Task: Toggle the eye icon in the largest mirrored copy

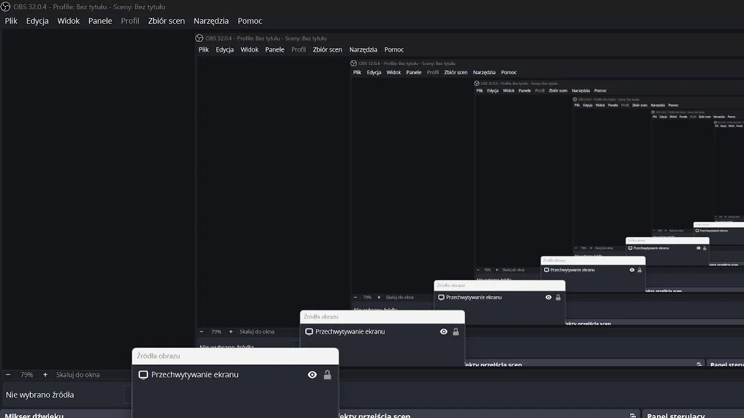Action: coord(443,331)
